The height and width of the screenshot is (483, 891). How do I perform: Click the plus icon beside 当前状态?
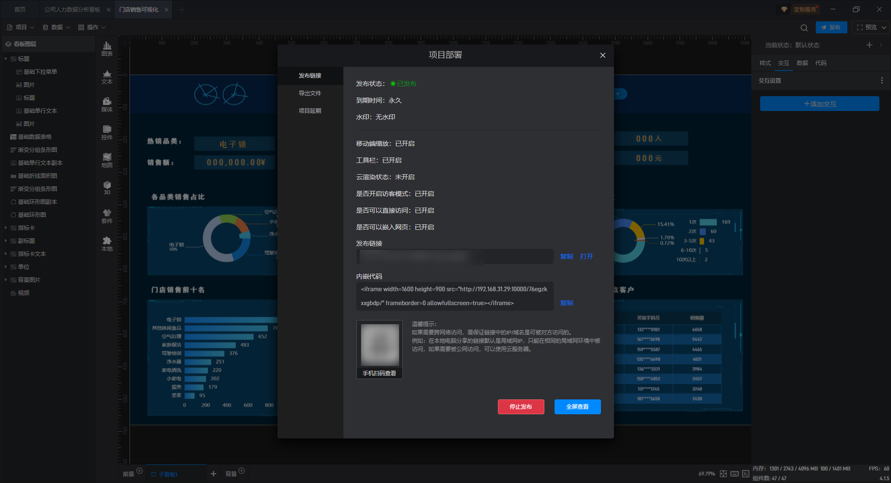click(x=869, y=45)
